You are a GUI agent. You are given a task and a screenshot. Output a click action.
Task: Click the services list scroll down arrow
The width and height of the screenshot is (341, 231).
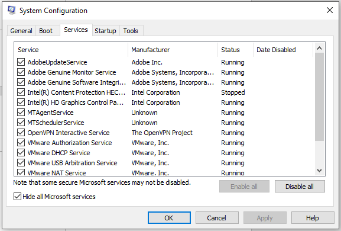coord(319,170)
